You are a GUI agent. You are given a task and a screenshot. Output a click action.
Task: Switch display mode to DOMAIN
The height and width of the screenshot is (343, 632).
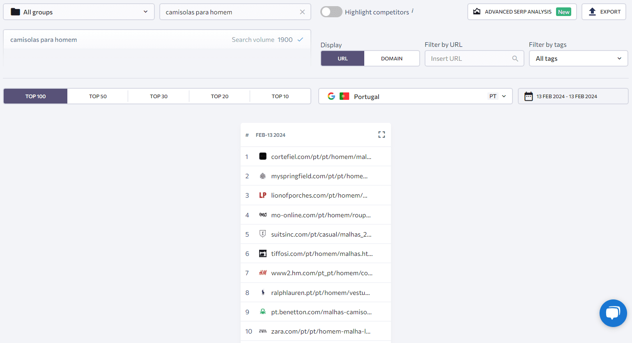click(x=391, y=58)
